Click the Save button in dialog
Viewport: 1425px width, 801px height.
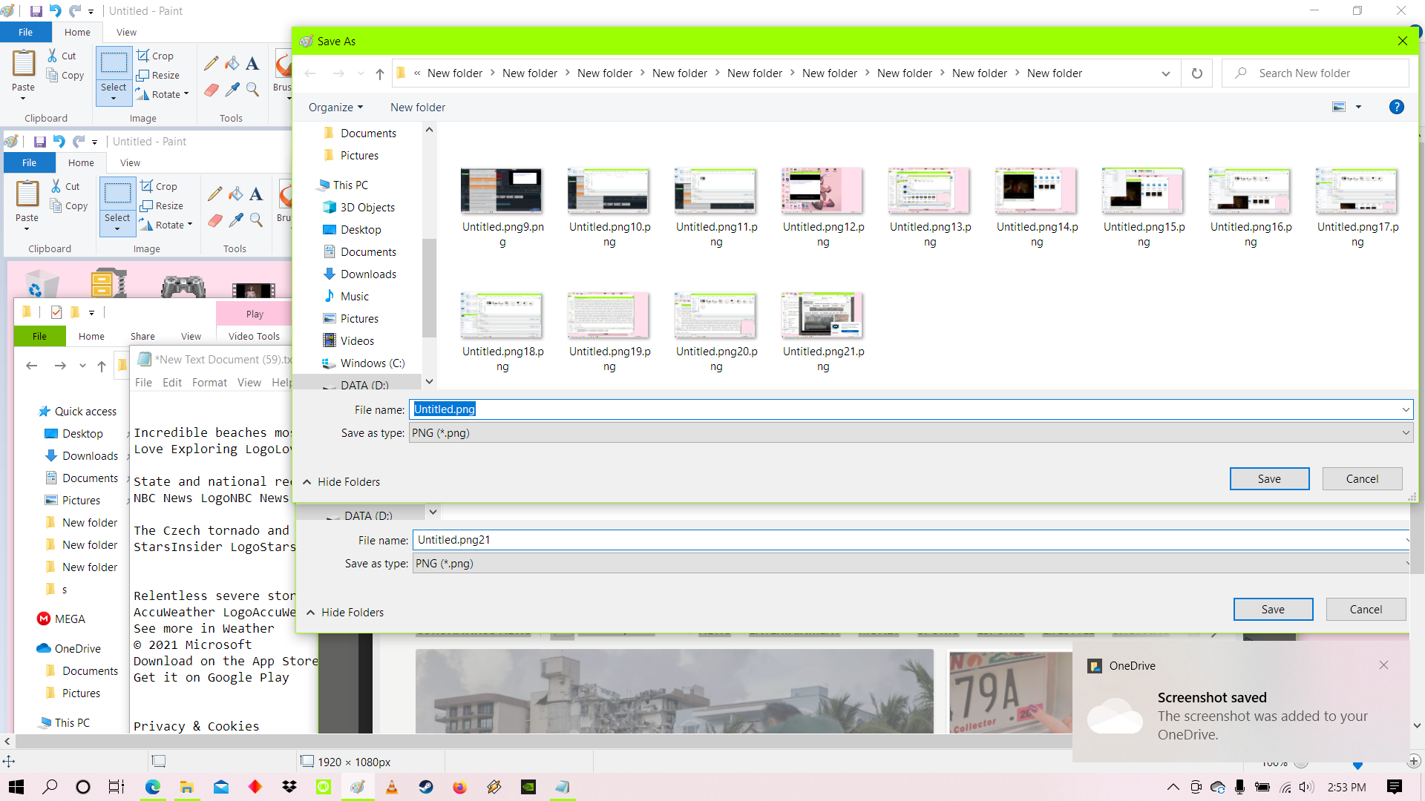tap(1269, 478)
